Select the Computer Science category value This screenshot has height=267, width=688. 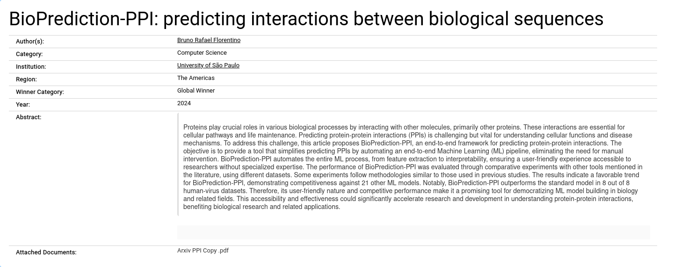[202, 53]
